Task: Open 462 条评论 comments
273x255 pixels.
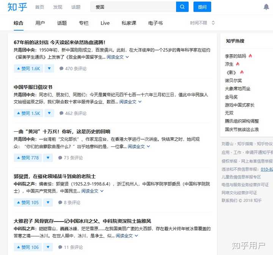Action: point(73,113)
